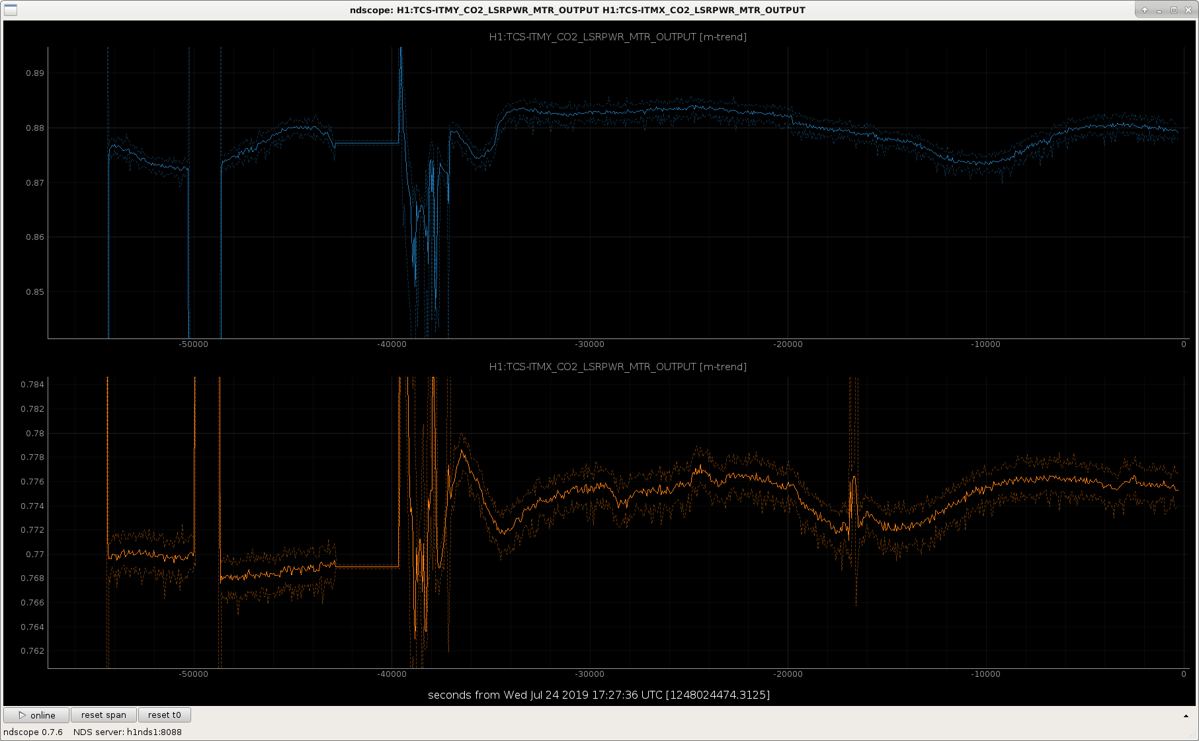Click the 0.768 y-axis tick label
The width and height of the screenshot is (1199, 741).
(32, 578)
